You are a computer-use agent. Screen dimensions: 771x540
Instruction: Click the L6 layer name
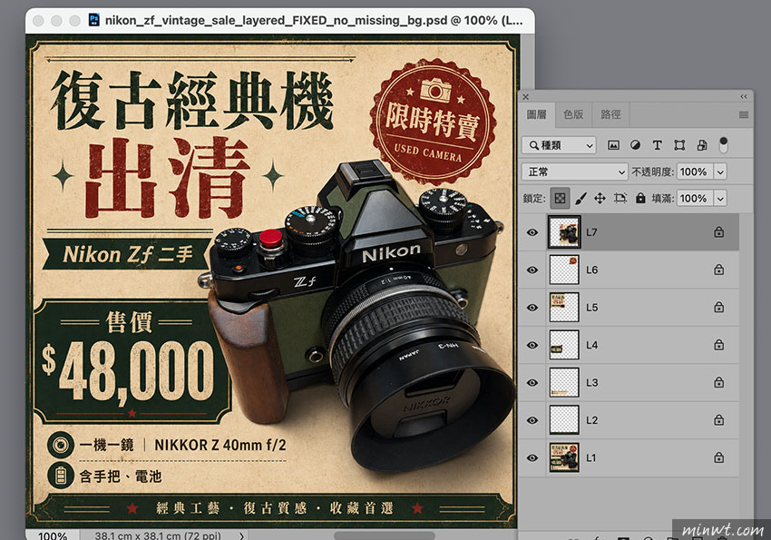(591, 270)
